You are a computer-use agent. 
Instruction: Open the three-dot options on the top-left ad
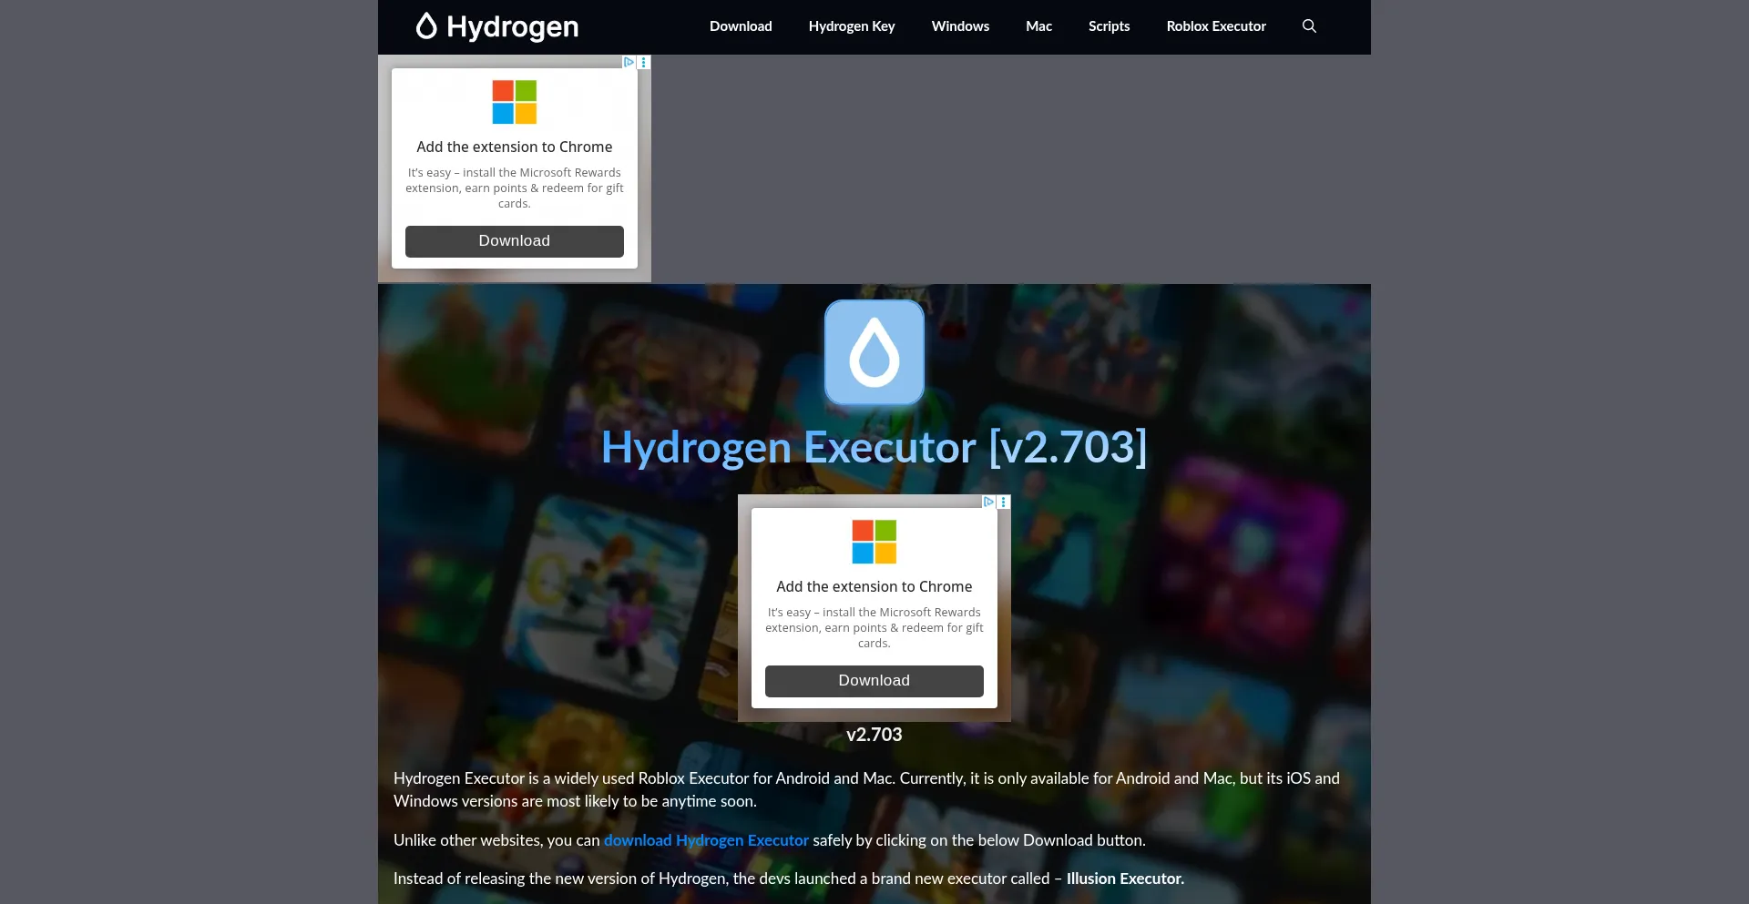(644, 62)
